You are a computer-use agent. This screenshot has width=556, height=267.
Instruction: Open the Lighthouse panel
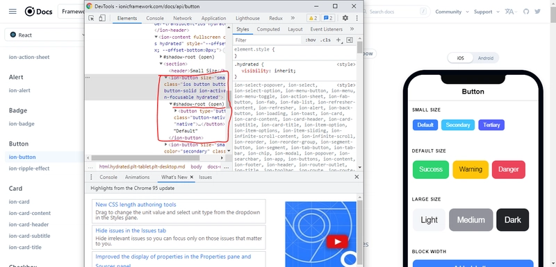click(247, 18)
